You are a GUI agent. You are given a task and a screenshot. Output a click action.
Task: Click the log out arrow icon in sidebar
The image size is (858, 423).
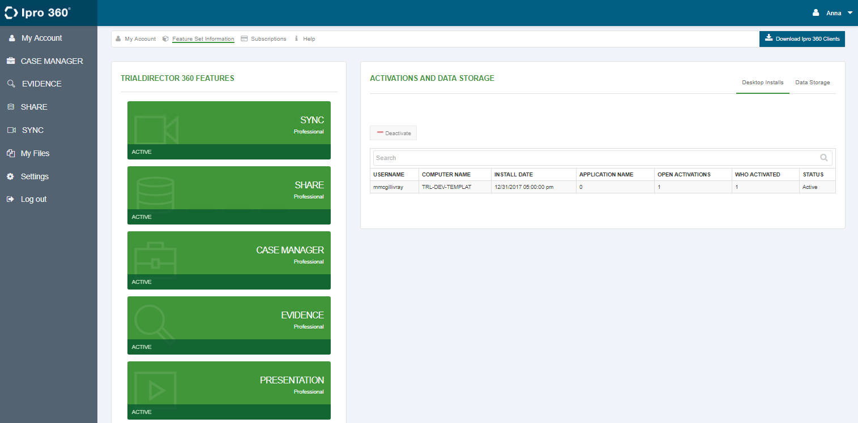pos(10,199)
